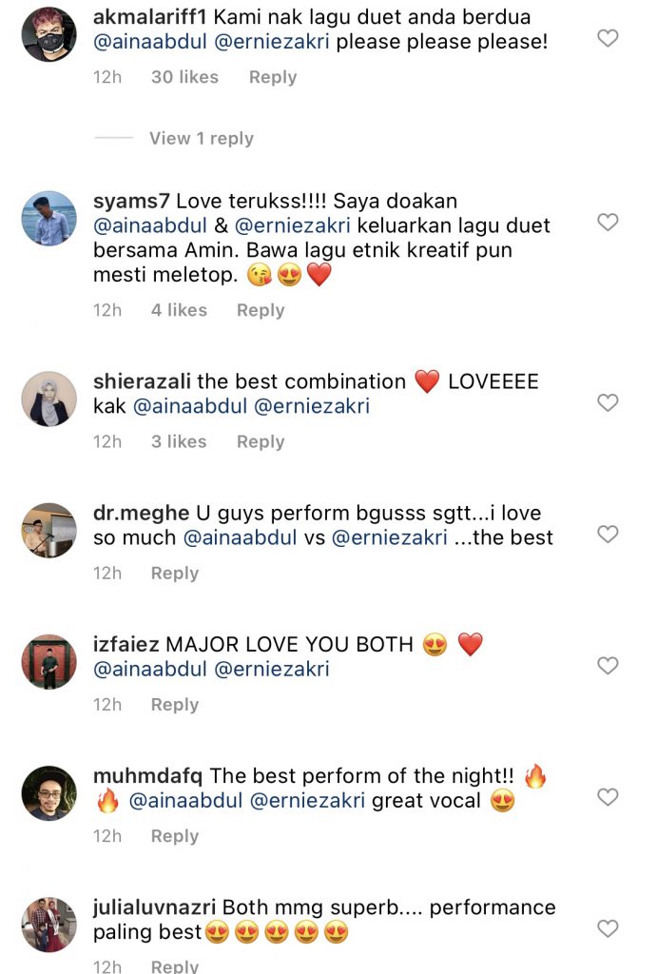Heart the dr.meghe comment
The width and height of the screenshot is (657, 974).
(607, 535)
